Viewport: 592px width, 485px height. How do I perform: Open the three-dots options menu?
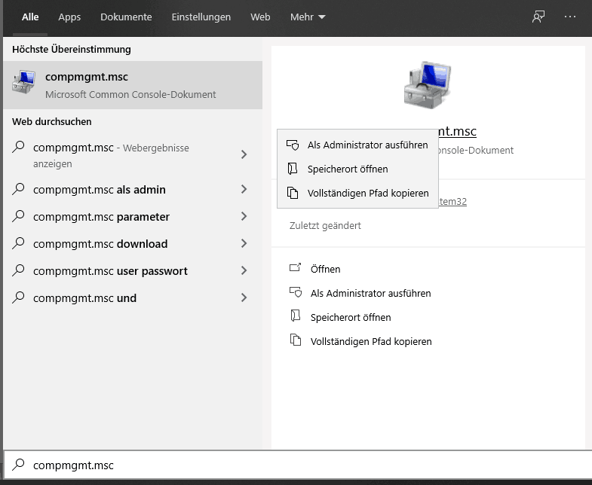point(569,17)
